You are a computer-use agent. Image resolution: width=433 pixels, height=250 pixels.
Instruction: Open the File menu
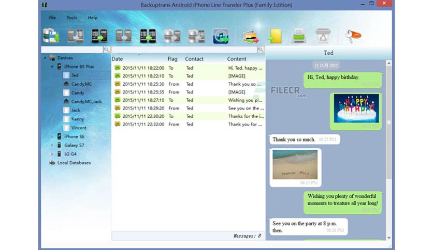52,18
